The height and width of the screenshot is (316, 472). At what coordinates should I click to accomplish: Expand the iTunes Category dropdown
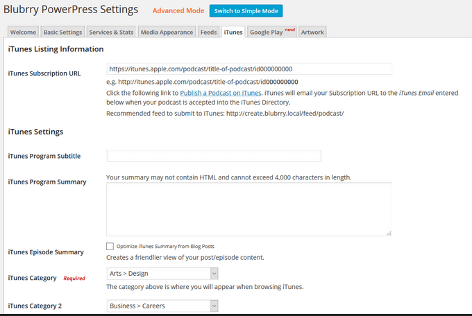162,273
